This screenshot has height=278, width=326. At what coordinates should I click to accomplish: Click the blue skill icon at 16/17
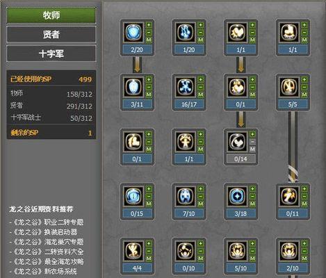point(185,87)
